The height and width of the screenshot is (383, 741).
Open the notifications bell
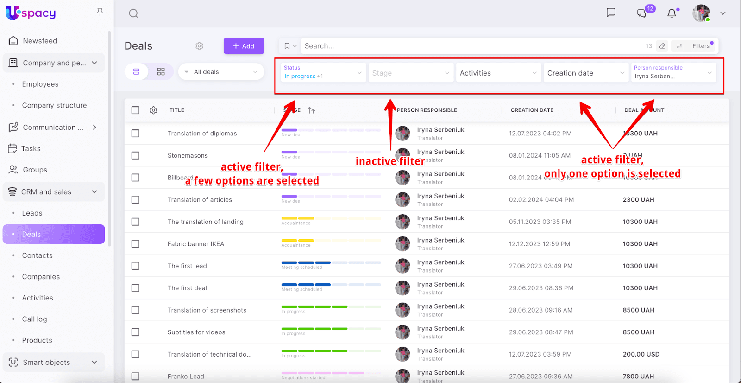tap(672, 13)
